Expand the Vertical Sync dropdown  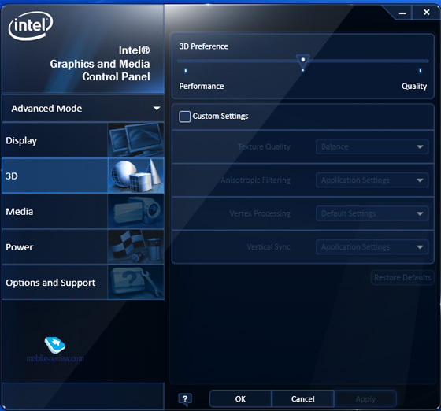pos(372,246)
